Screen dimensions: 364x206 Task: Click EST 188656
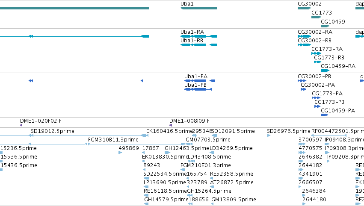tap(198, 200)
